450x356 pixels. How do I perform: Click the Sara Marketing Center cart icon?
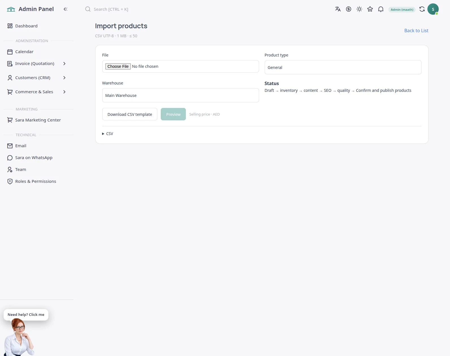[x=10, y=120]
